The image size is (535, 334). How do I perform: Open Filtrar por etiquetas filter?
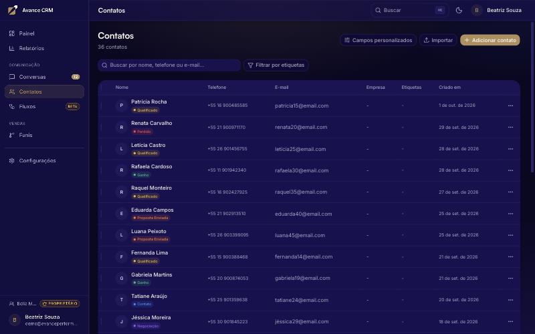pos(276,65)
